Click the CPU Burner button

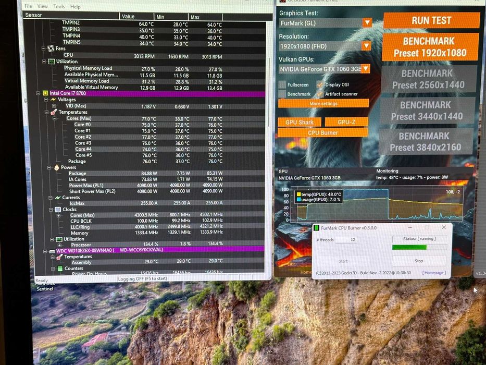pos(322,133)
